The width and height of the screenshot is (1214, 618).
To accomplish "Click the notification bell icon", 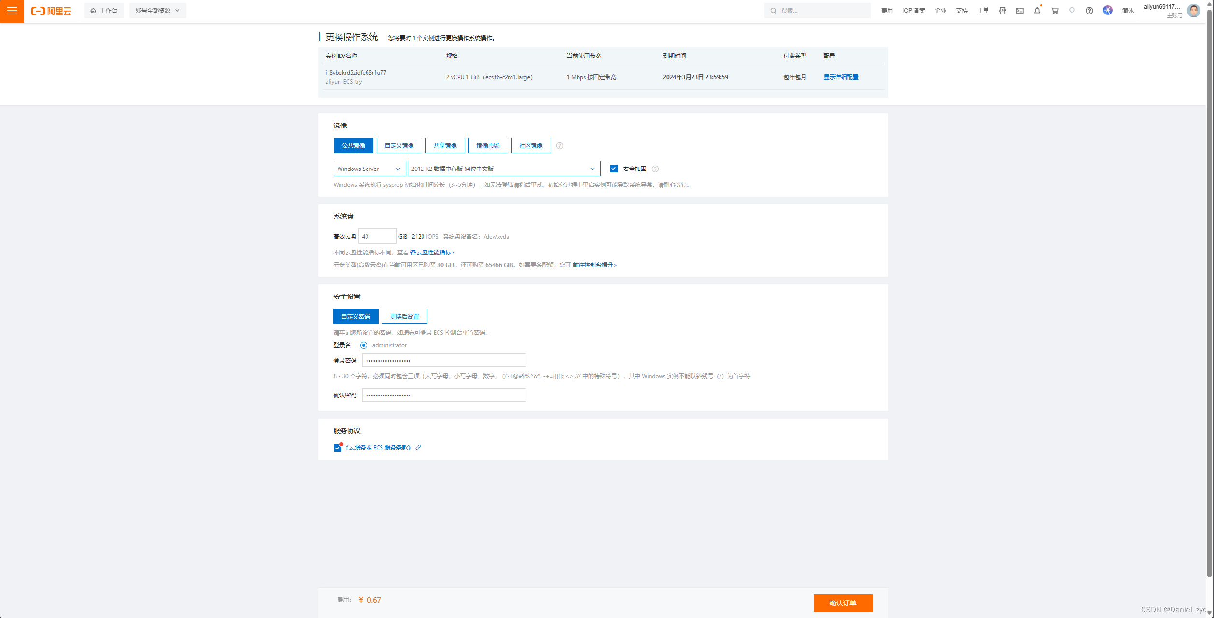I will [1037, 11].
